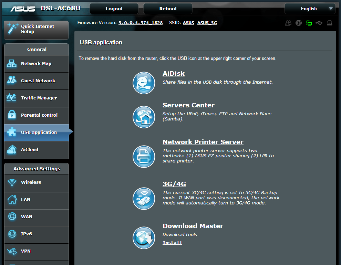Open the 3G/4G link
341x265 pixels.
coord(174,184)
